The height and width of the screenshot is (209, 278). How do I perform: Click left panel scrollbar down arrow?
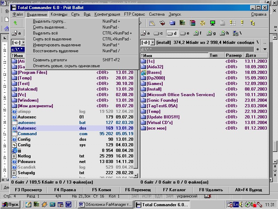136,176
